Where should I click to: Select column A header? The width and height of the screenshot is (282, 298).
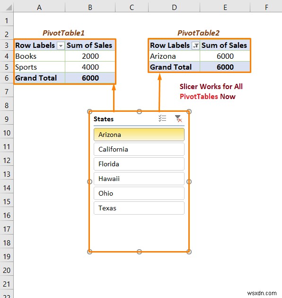click(39, 8)
